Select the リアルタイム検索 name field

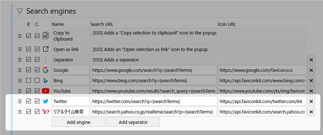[x=71, y=112]
